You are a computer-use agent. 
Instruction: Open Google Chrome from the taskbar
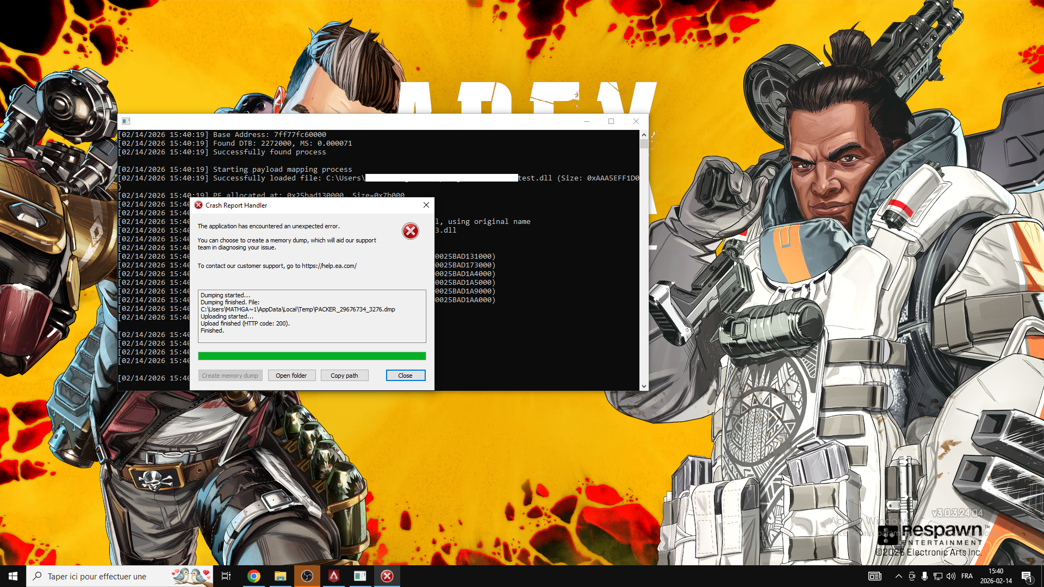pyautogui.click(x=253, y=576)
